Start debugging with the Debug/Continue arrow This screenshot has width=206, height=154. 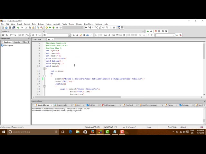[86, 28]
